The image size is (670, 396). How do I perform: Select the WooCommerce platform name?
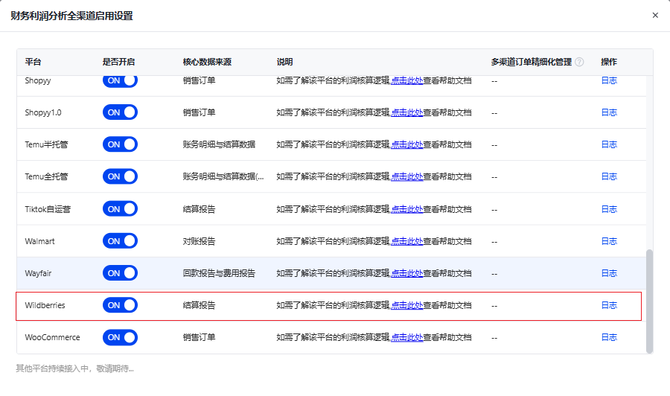(x=52, y=337)
